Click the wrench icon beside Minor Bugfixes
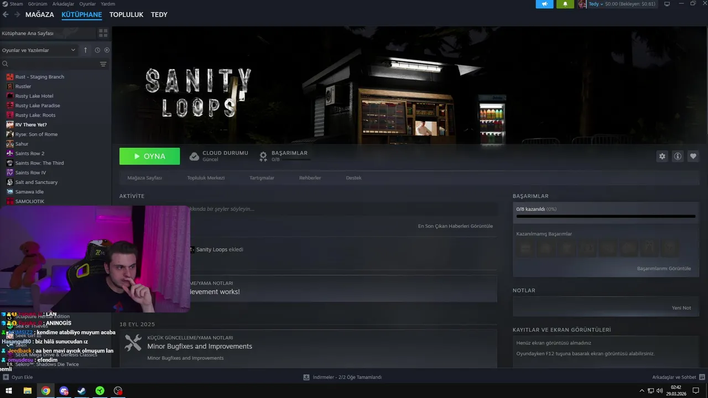 tap(133, 343)
